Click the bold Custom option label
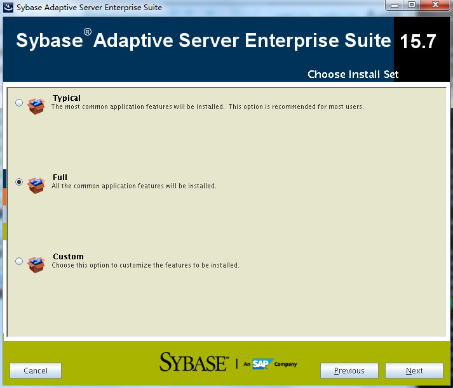The image size is (453, 388). click(68, 257)
